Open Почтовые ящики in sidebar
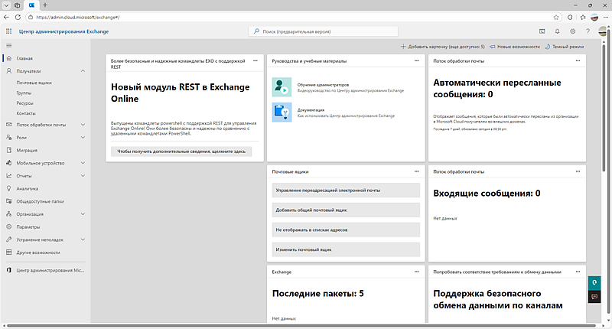This screenshot has width=612, height=329. [x=34, y=83]
